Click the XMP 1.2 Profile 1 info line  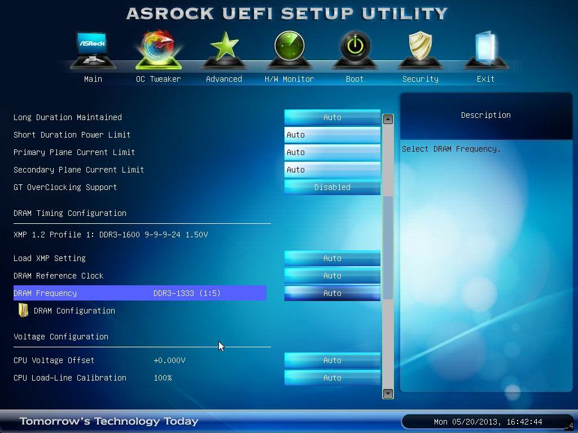point(111,235)
